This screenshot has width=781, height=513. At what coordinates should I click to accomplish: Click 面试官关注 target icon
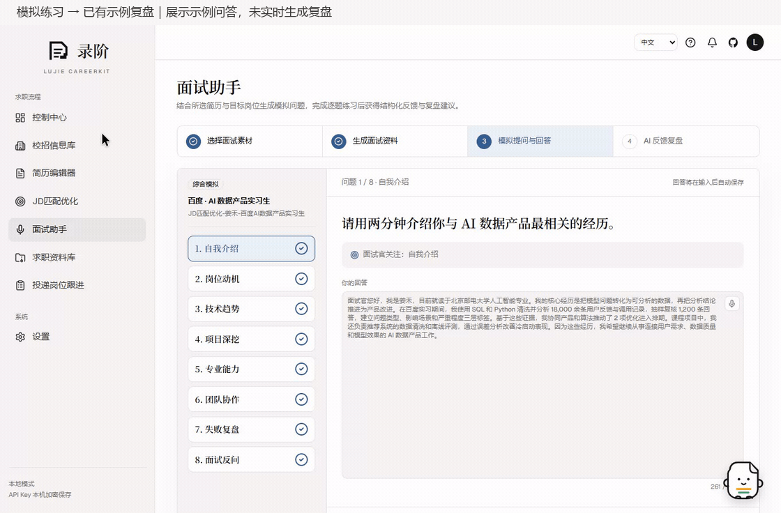(x=354, y=254)
